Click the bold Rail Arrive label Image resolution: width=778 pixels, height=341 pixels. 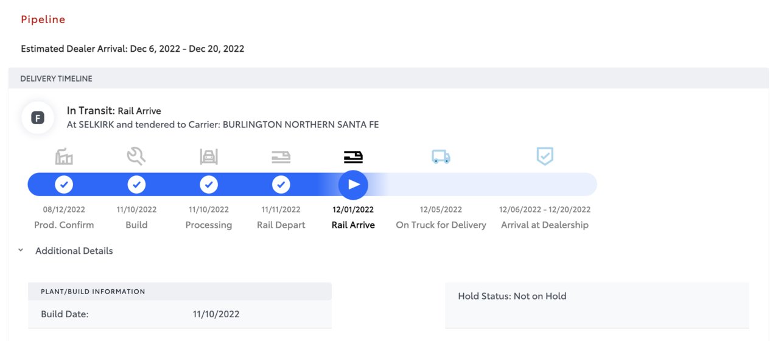pos(353,225)
